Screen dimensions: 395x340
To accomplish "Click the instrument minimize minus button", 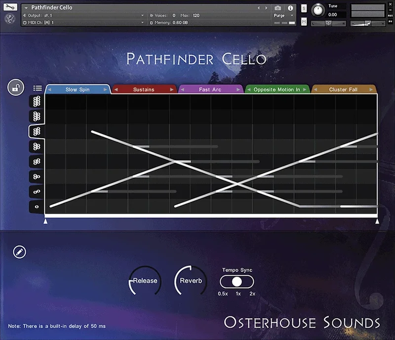I will click(390, 10).
